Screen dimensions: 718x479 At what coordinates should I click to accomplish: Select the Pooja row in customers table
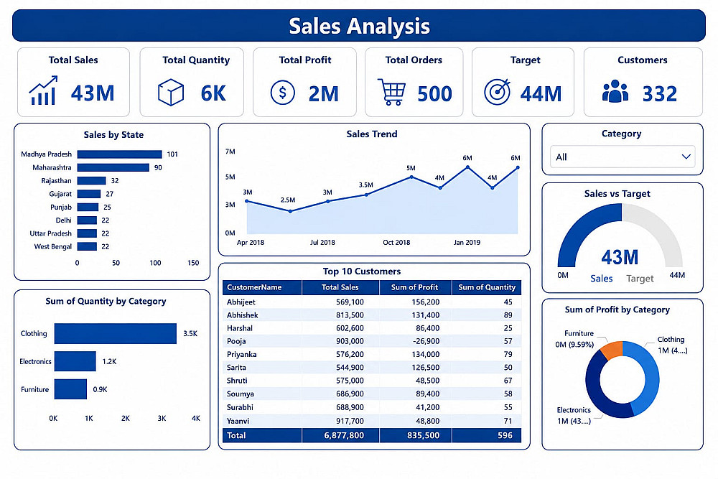(x=372, y=341)
